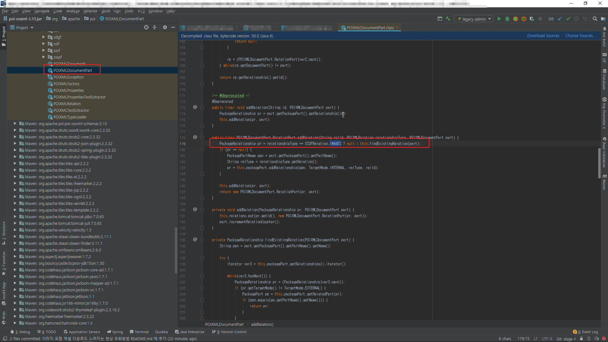The height and width of the screenshot is (342, 608).
Task: Open Search Everywhere magnifier
Action: click(x=595, y=19)
